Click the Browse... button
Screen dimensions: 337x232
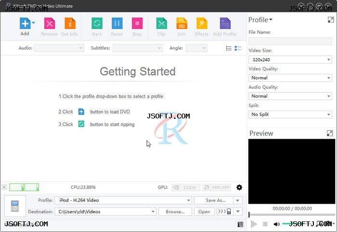coord(175,212)
